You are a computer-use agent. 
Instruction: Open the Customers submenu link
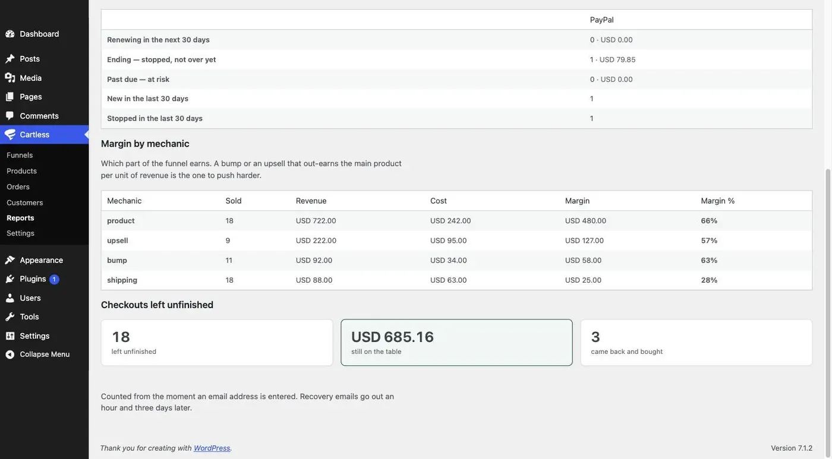click(25, 202)
